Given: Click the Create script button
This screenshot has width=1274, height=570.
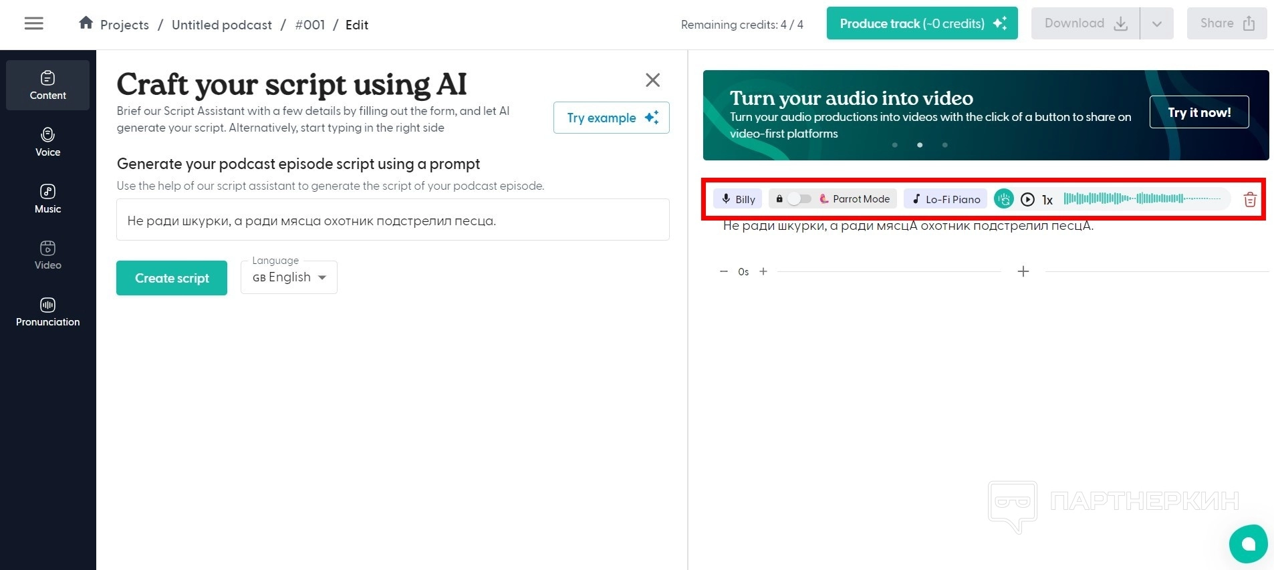Looking at the screenshot, I should [x=172, y=278].
